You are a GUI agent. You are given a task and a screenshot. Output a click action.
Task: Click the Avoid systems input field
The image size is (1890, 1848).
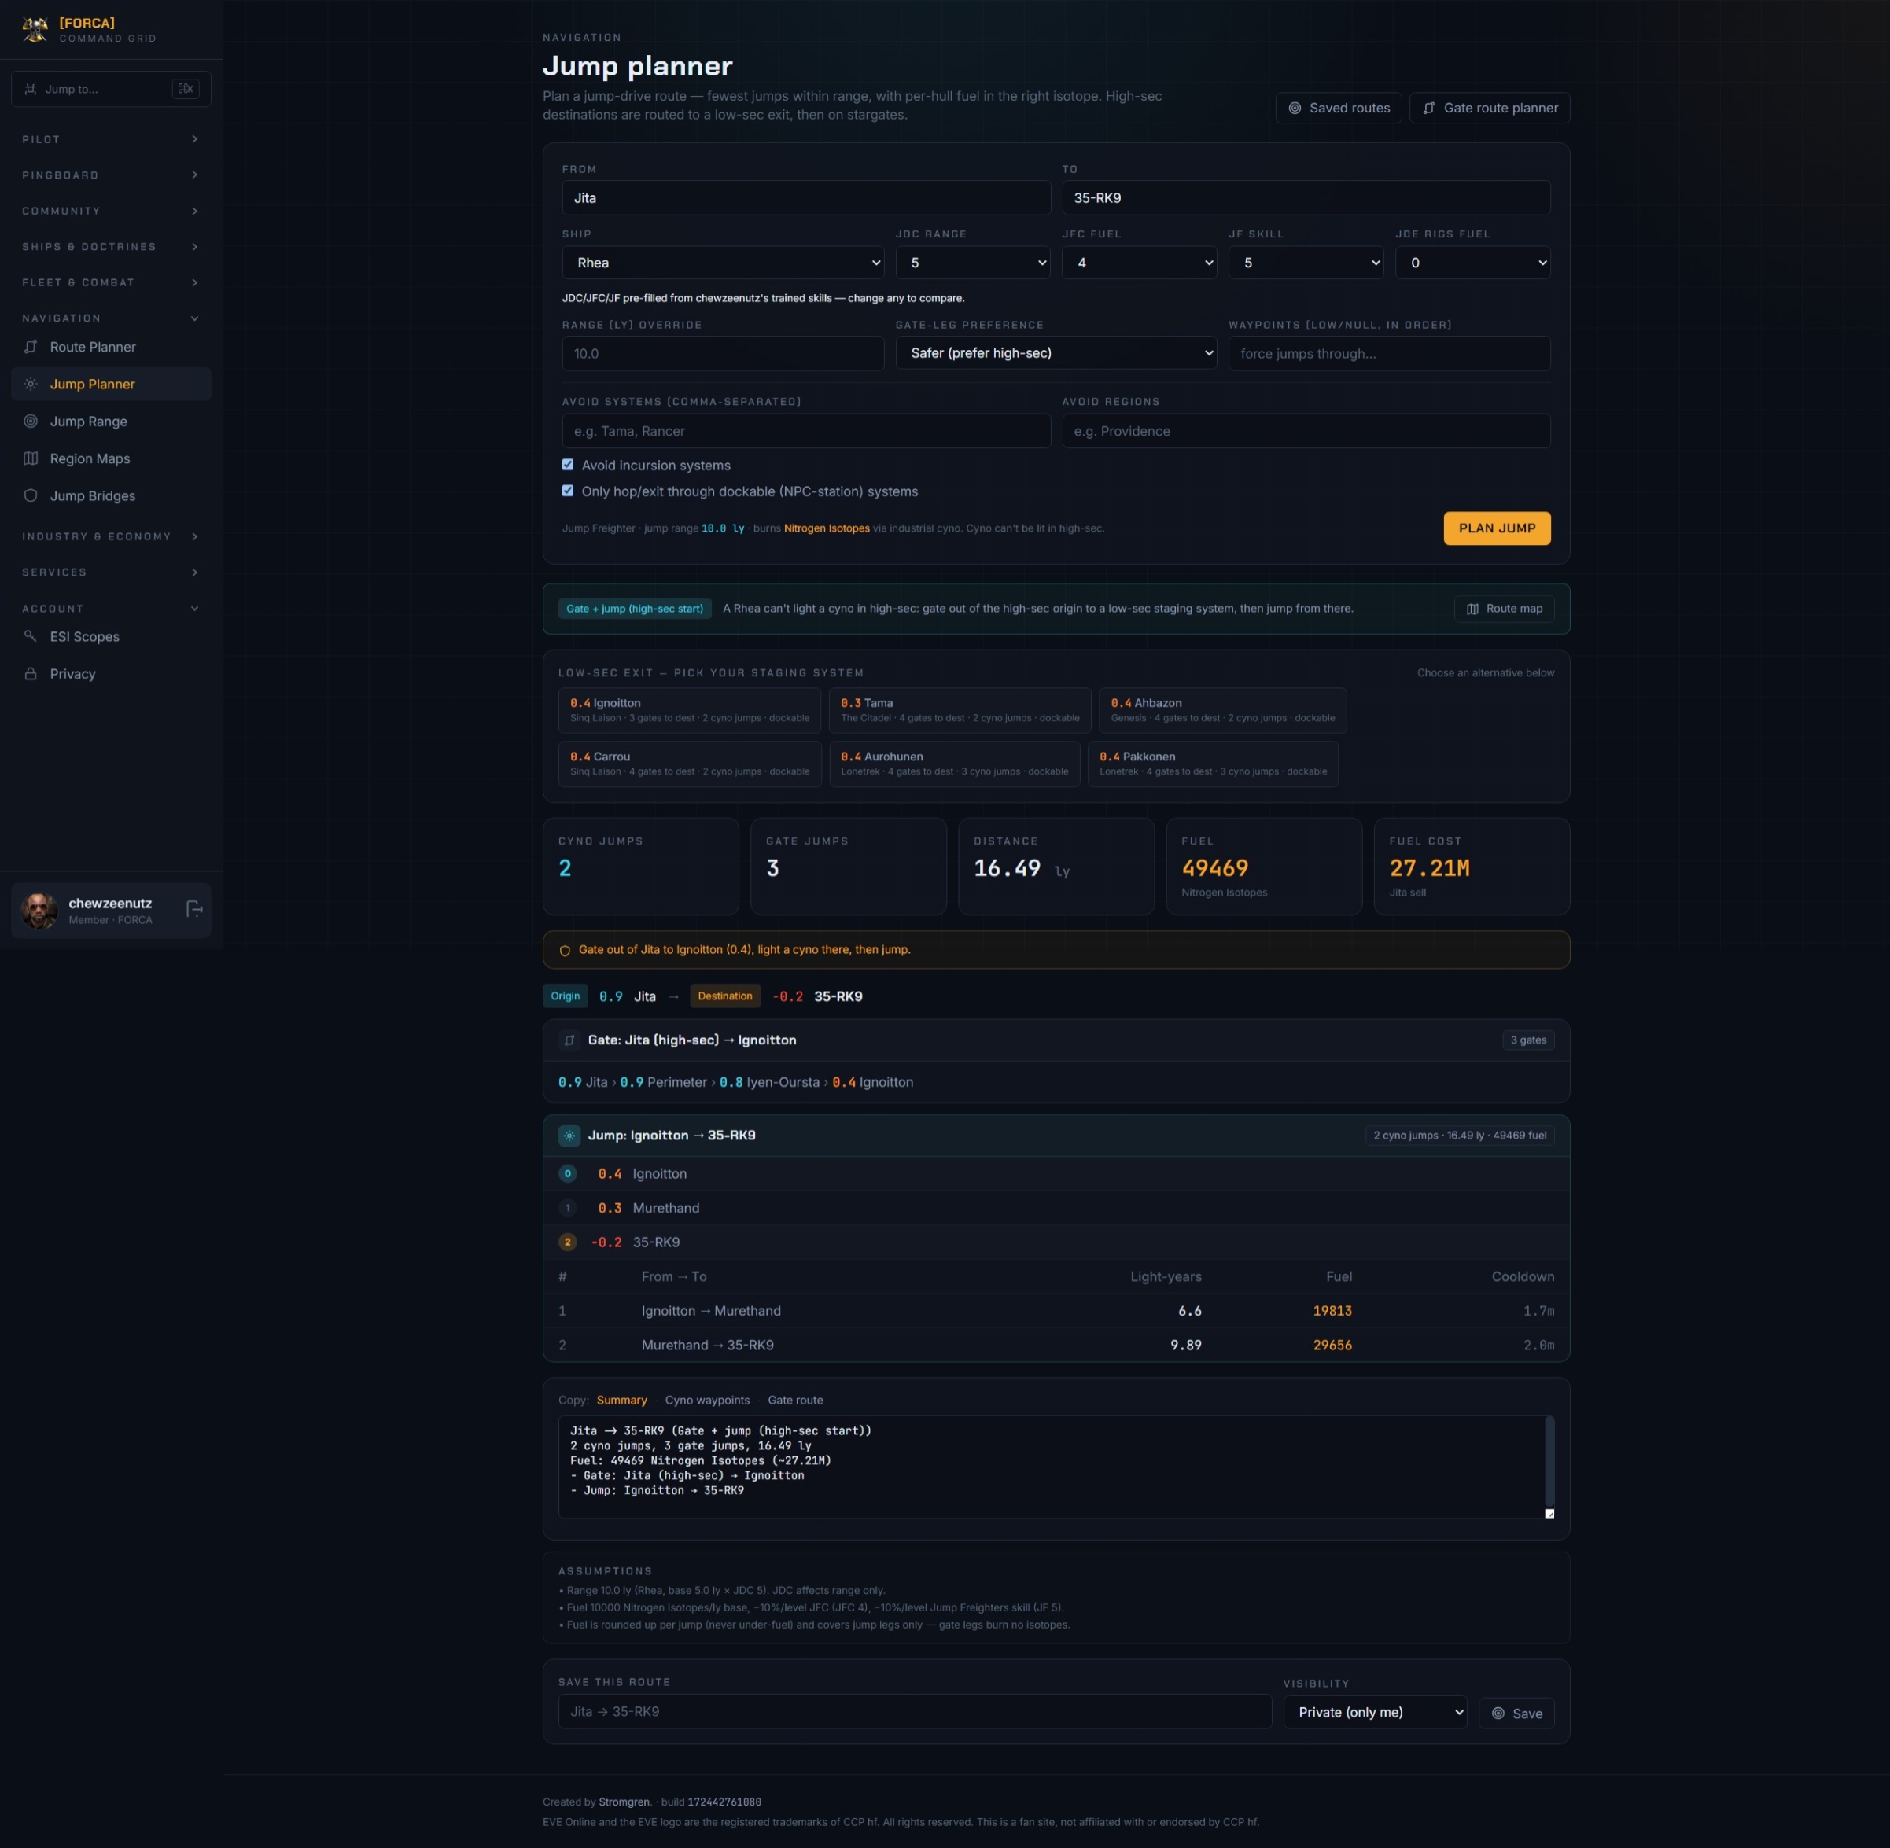coord(805,431)
